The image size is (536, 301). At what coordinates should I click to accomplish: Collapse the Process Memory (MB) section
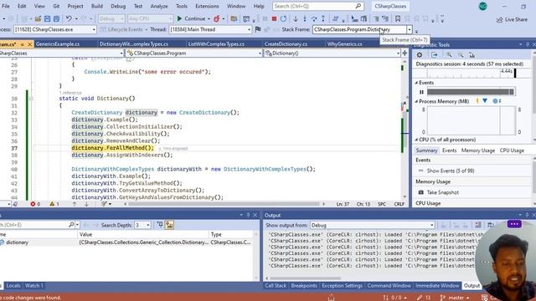coord(416,101)
